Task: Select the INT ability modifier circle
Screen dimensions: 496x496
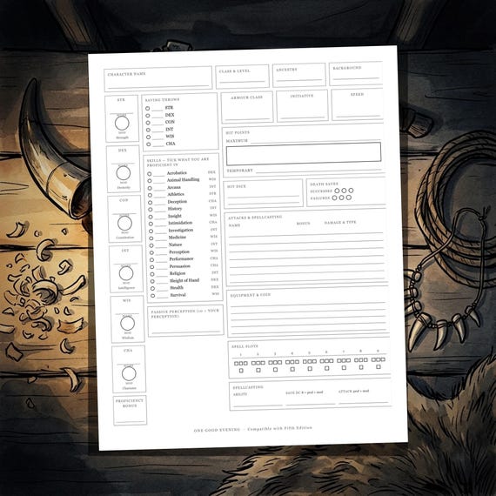Action: point(126,273)
